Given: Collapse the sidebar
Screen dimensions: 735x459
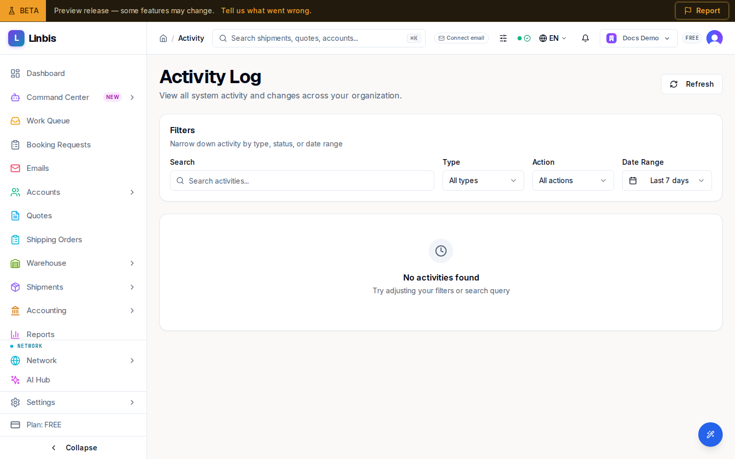Looking at the screenshot, I should click(73, 448).
